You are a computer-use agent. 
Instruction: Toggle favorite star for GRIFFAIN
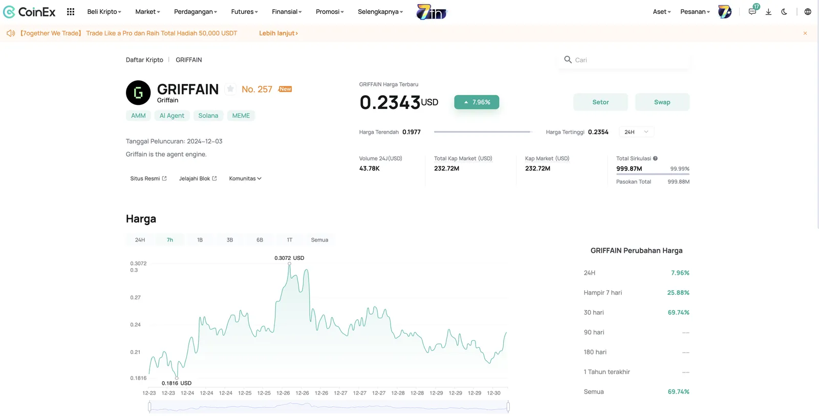pyautogui.click(x=230, y=89)
